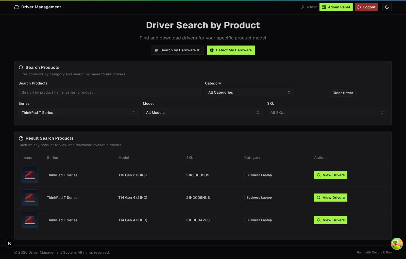Open the laptop thumbnail for 21HD009NUS
The height and width of the screenshot is (259, 406).
[x=30, y=198]
